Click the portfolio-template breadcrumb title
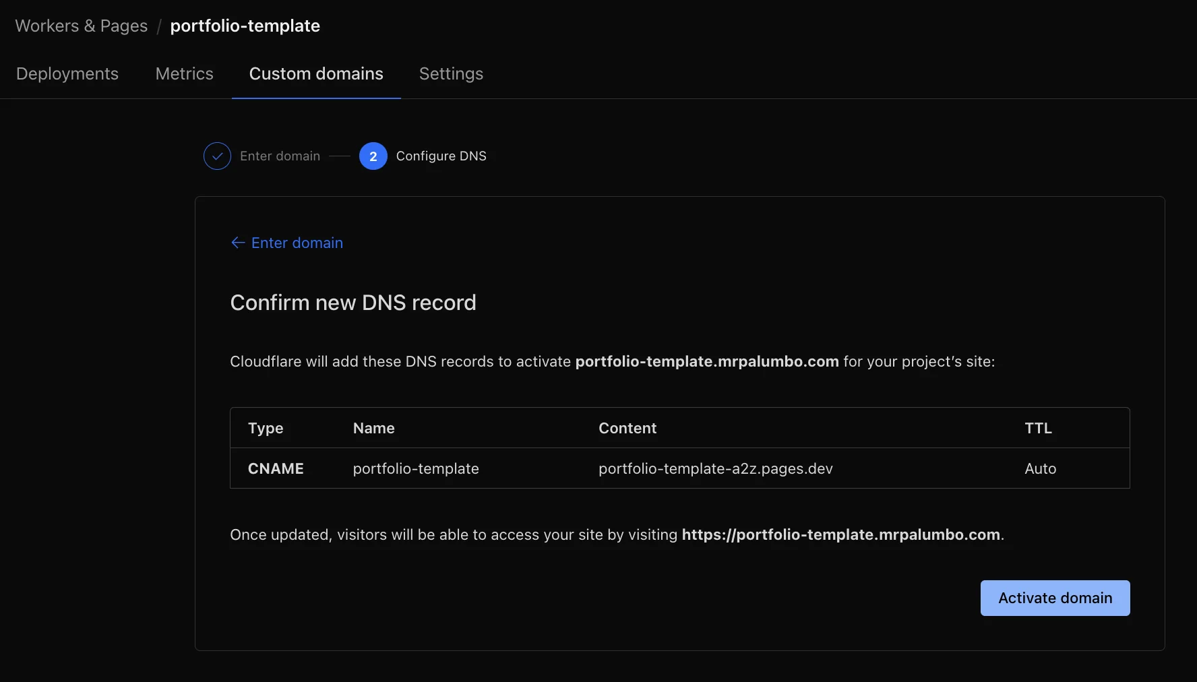Image resolution: width=1197 pixels, height=682 pixels. point(245,26)
